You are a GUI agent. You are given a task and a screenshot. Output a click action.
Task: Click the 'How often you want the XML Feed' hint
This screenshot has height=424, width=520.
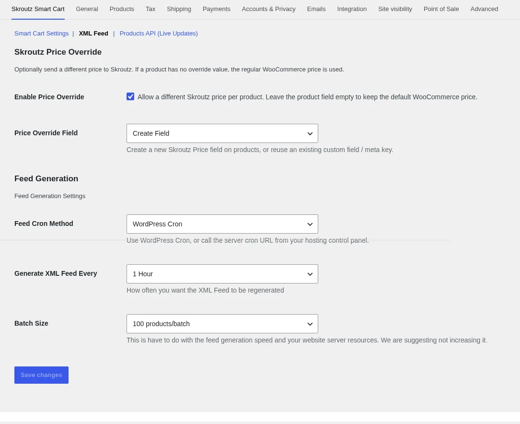pyautogui.click(x=205, y=290)
